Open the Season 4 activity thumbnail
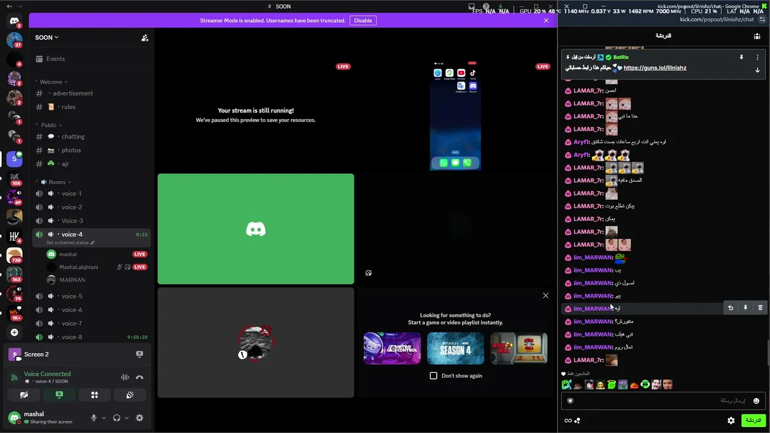The image size is (770, 433). 455,348
